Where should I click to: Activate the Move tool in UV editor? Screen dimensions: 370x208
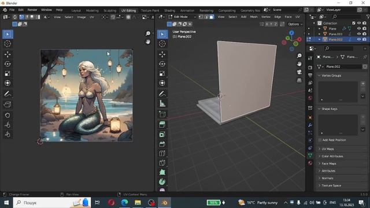pos(8,54)
